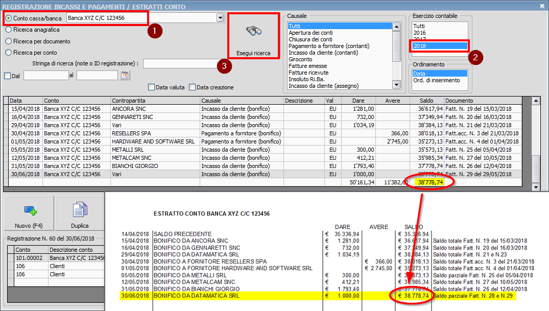The image size is (549, 311).
Task: Select HARDWARE AND SOFTWARE SRL cell
Action: 155,141
